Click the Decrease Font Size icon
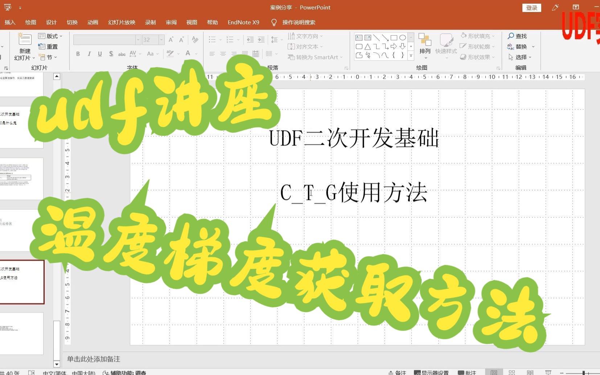 pyautogui.click(x=182, y=40)
